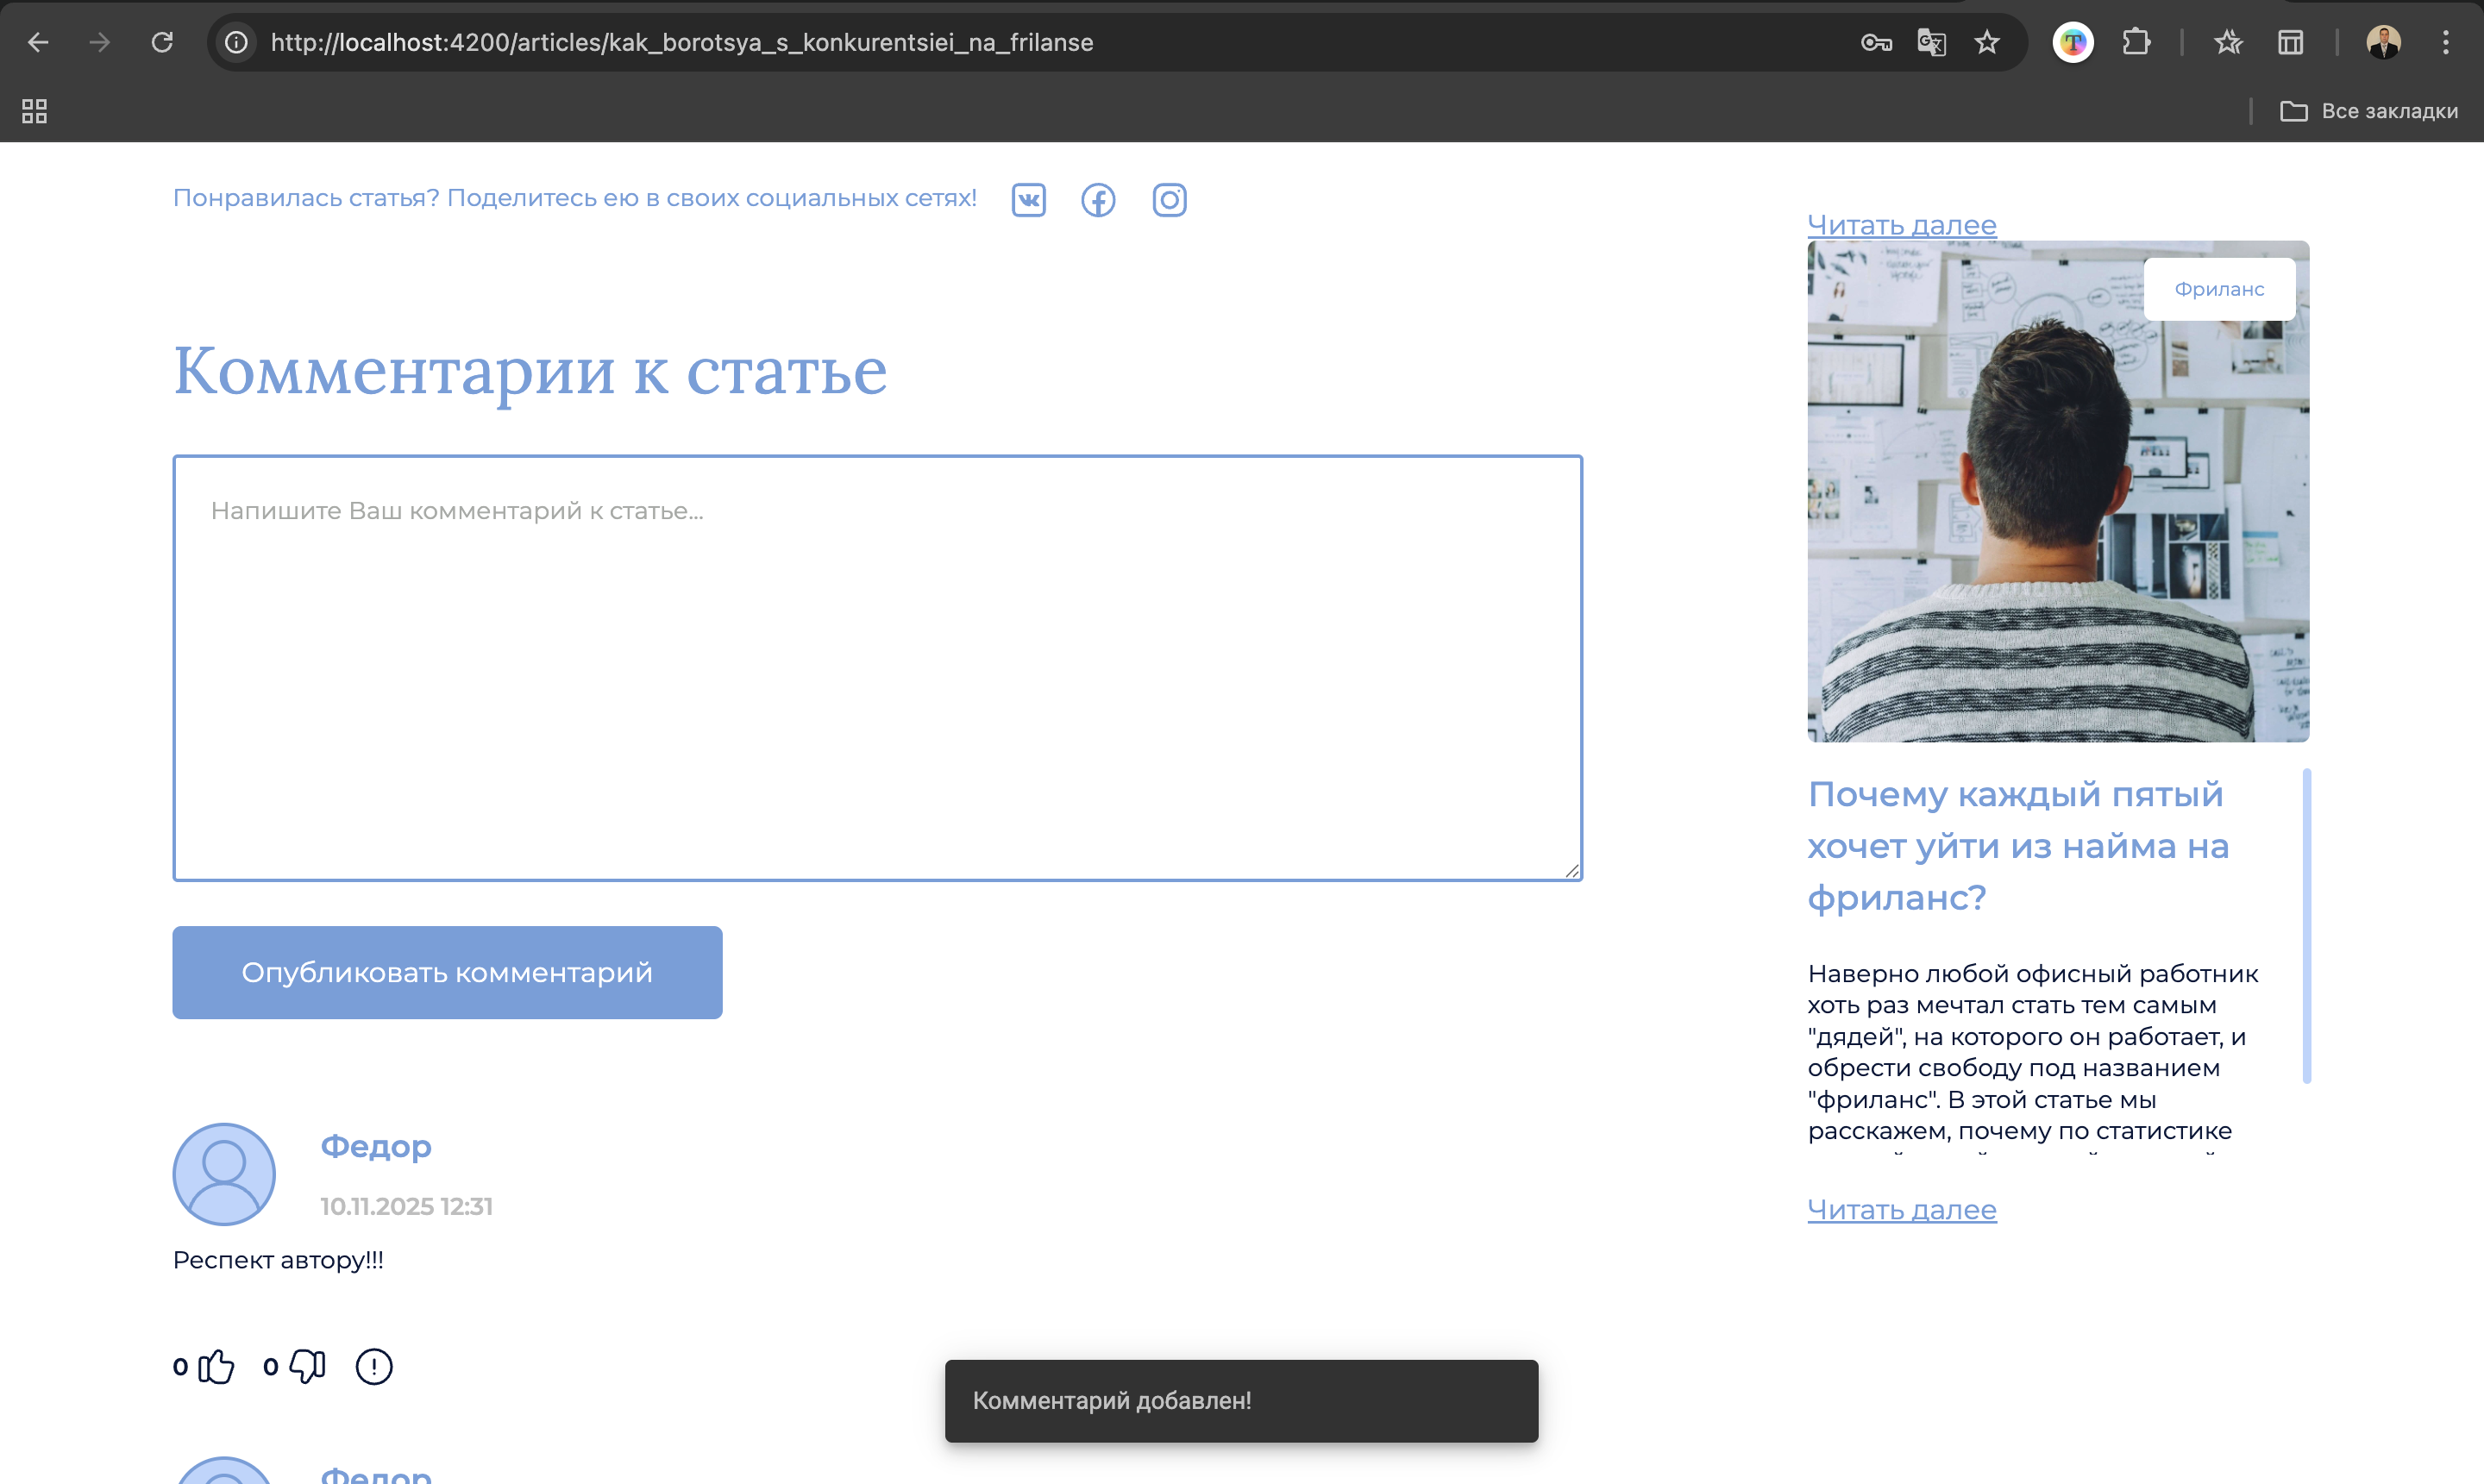Open Читать далее link above the photo
This screenshot has height=1484, width=2484.
pyautogui.click(x=1902, y=225)
